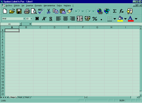Toggle bold with the N button
Screen dimensions: 142x103
(x=37, y=19)
